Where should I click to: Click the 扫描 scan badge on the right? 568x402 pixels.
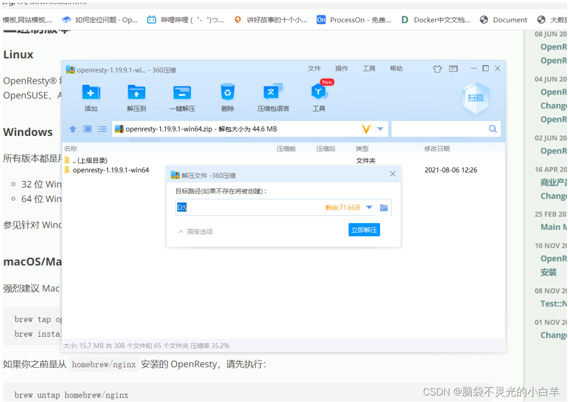[x=476, y=98]
